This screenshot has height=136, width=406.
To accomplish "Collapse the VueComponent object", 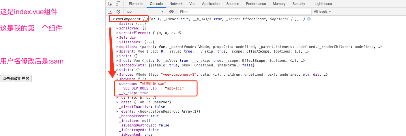I will click(114, 19).
